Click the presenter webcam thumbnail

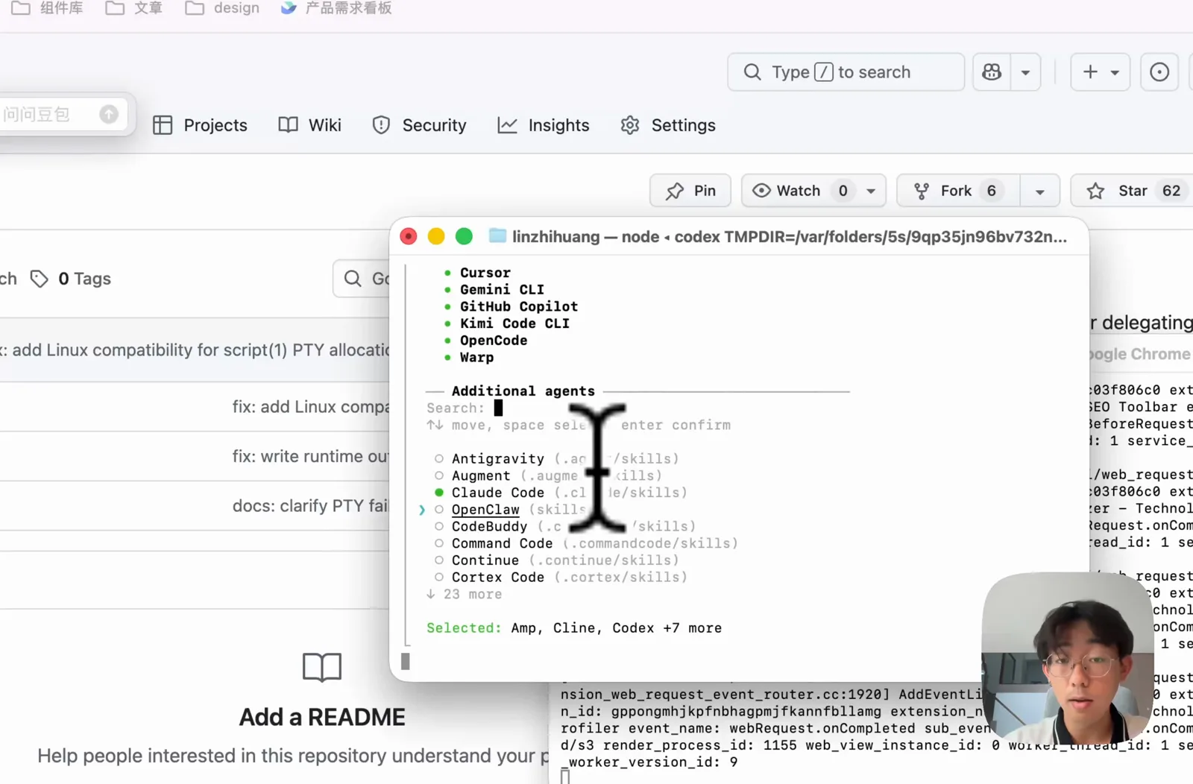click(x=1067, y=658)
